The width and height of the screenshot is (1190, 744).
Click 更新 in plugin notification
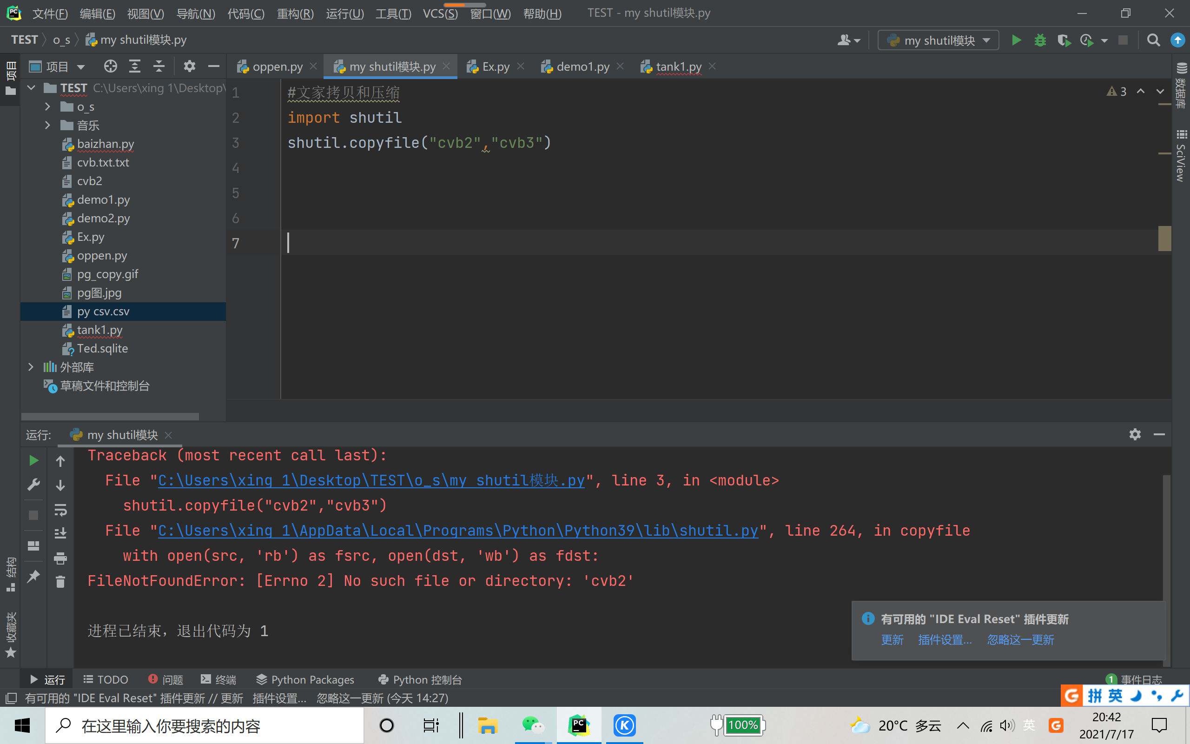[x=892, y=640]
